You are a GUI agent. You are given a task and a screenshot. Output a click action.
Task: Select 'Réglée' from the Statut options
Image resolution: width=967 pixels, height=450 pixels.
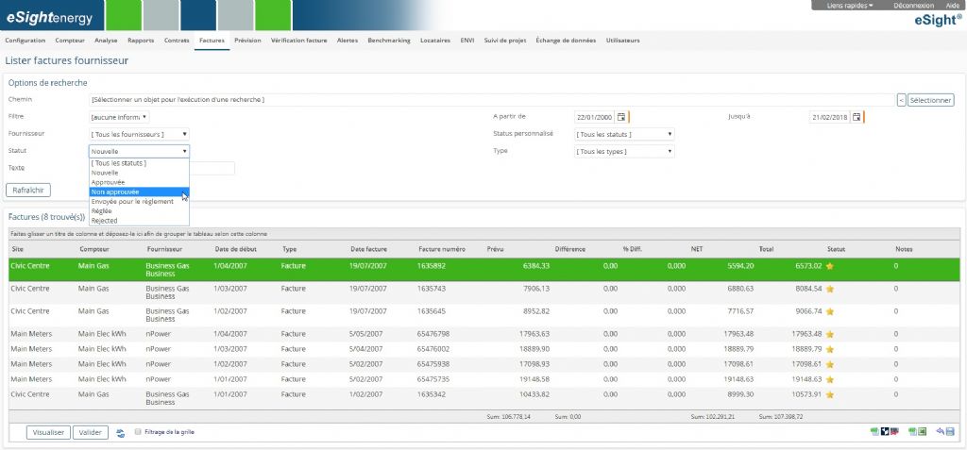pyautogui.click(x=102, y=211)
